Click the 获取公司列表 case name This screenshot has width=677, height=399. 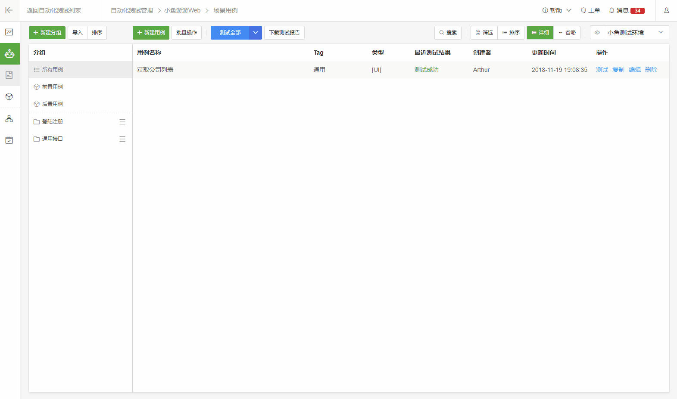pos(155,70)
